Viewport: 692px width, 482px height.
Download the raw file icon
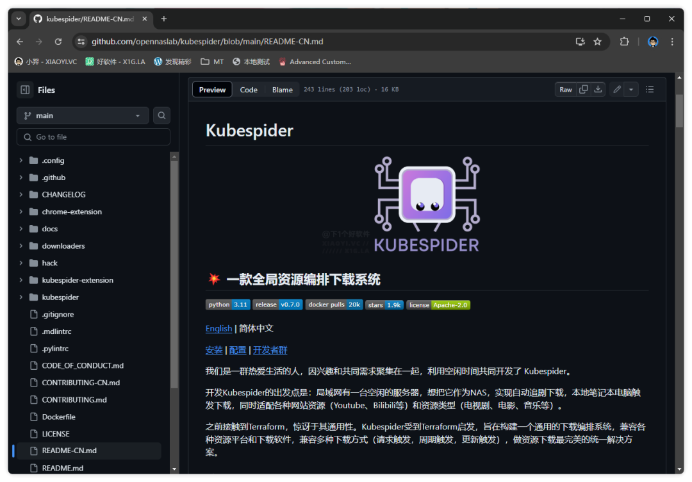click(x=598, y=90)
